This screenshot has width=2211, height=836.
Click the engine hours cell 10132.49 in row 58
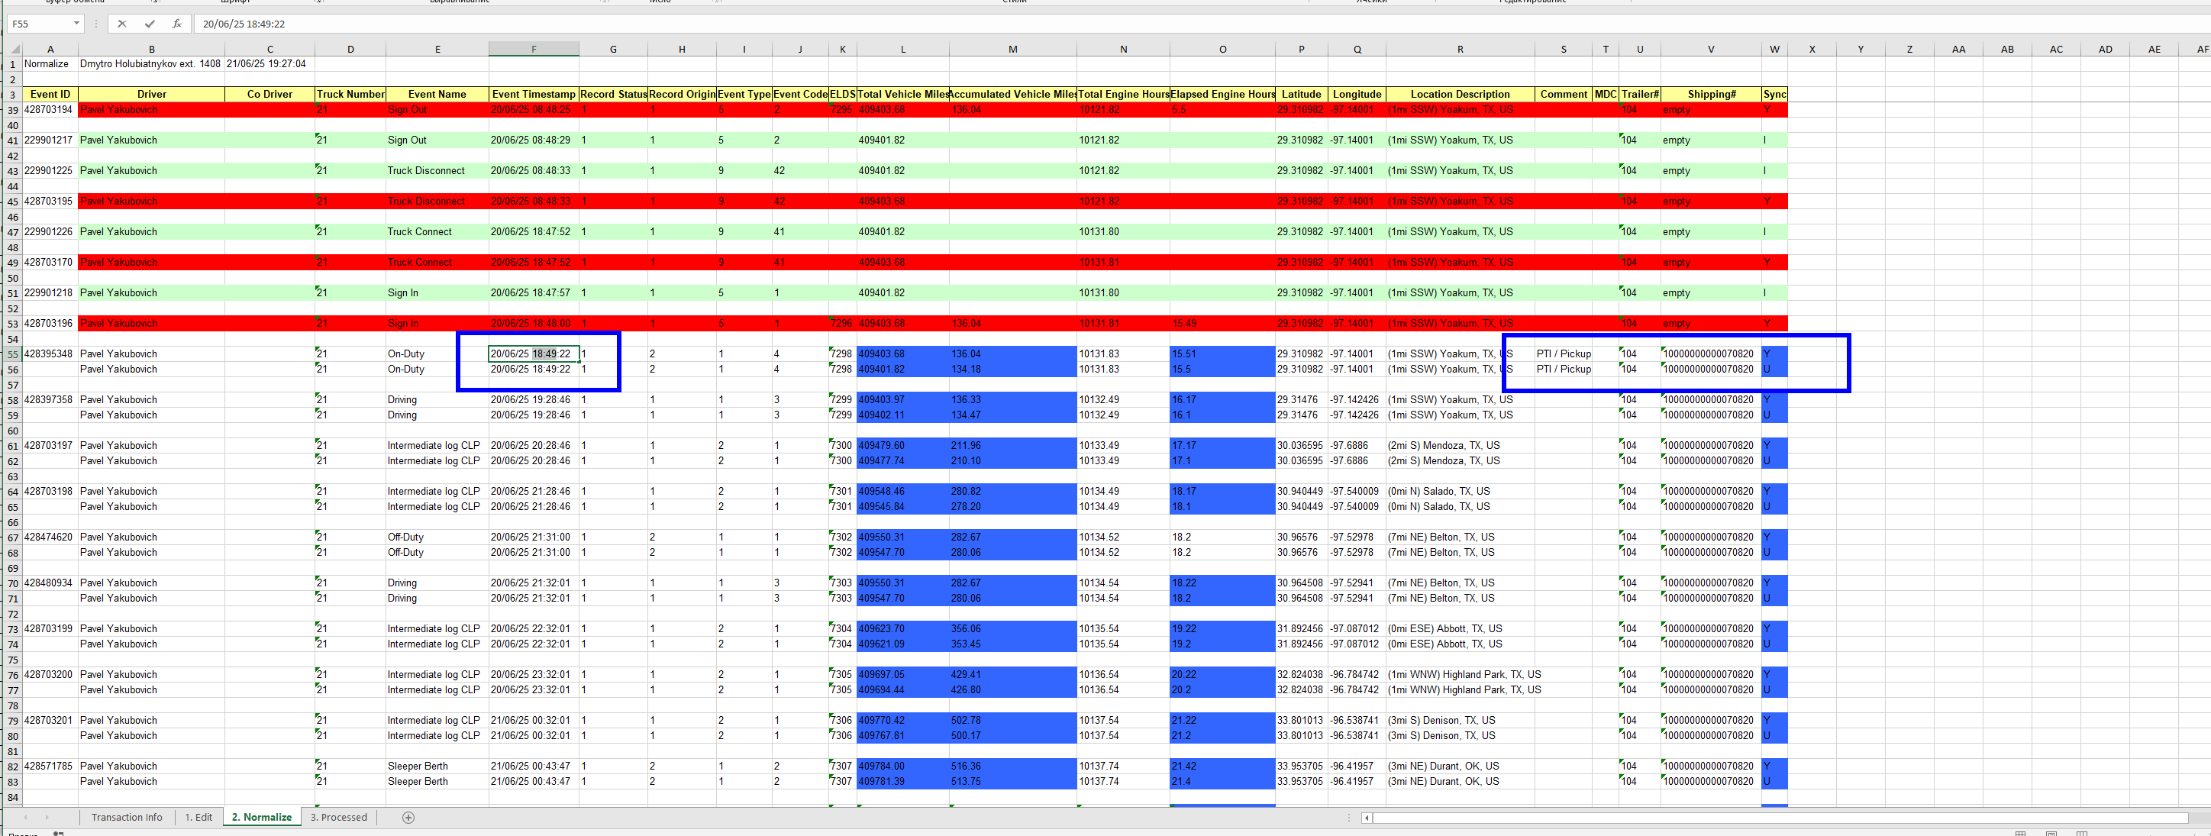tap(1124, 400)
